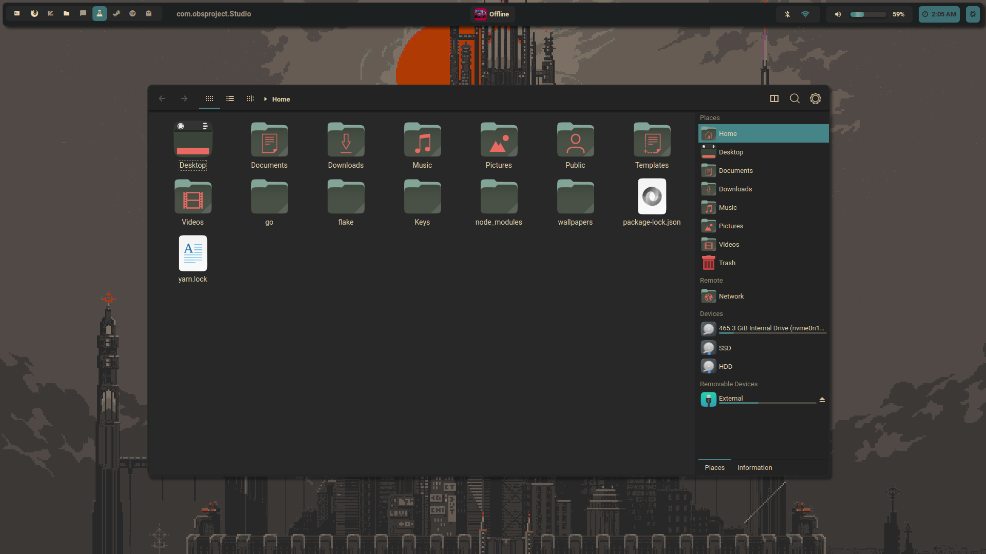Go to Pictures in the Places sidebar
The width and height of the screenshot is (986, 554).
coord(763,226)
